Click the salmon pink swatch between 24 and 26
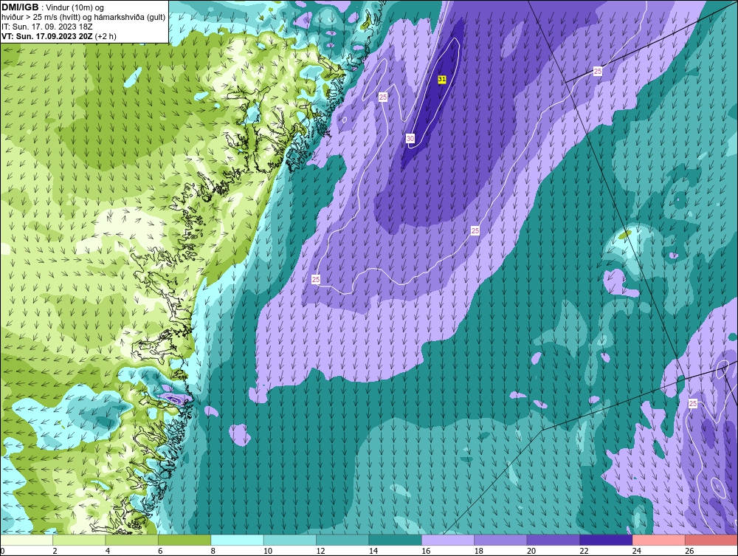738x556 pixels. coord(659,540)
